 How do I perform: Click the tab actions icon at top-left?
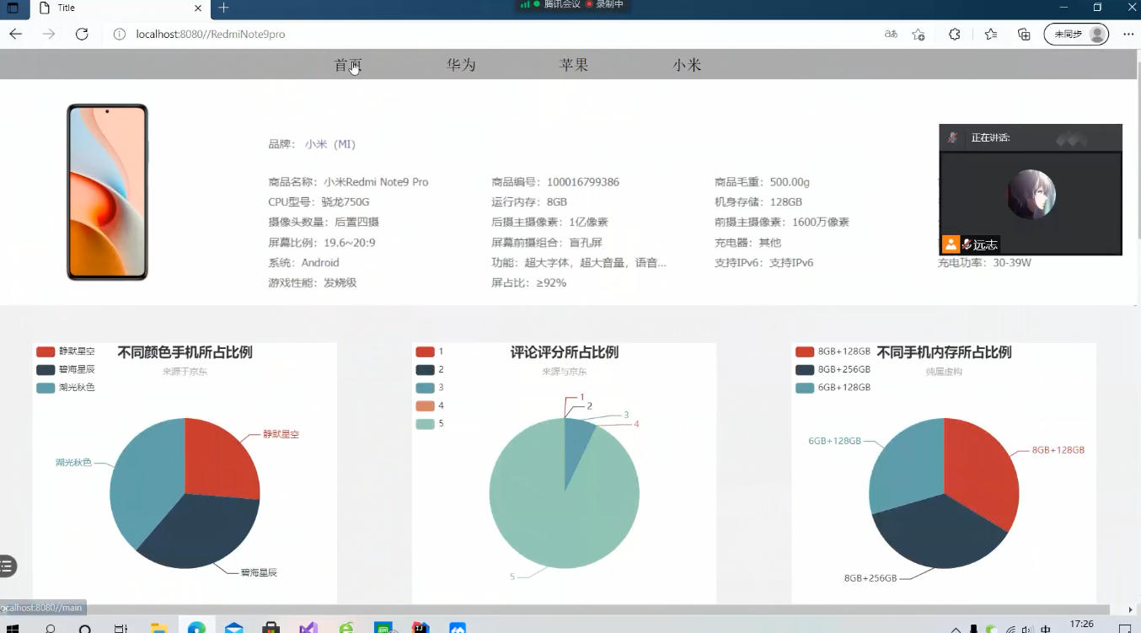[13, 8]
